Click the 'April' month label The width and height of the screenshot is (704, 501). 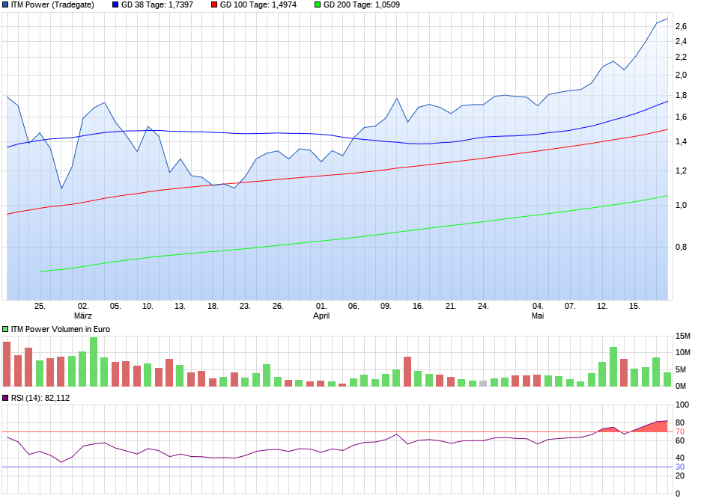coord(321,316)
